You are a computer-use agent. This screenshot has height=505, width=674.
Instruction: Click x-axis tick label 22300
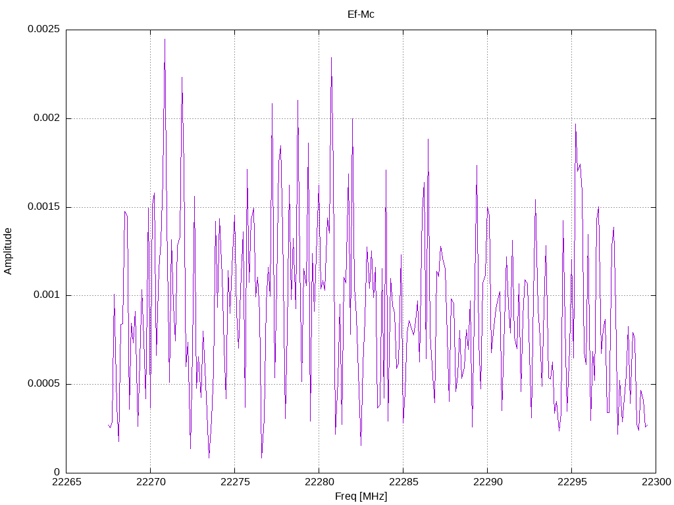pyautogui.click(x=657, y=482)
